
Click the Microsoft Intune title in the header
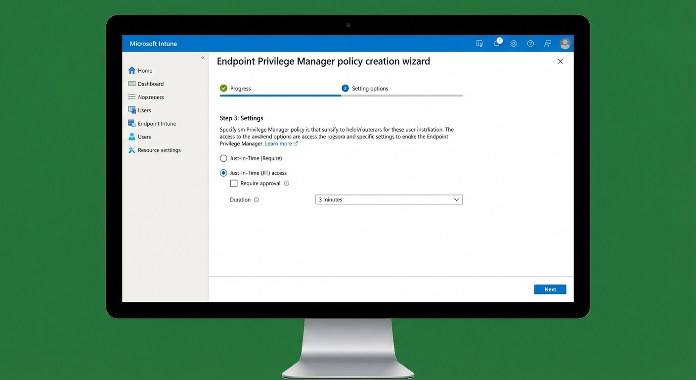click(x=153, y=44)
